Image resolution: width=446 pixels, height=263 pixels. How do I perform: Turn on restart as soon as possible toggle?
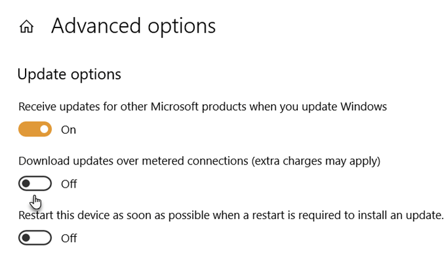(x=35, y=238)
